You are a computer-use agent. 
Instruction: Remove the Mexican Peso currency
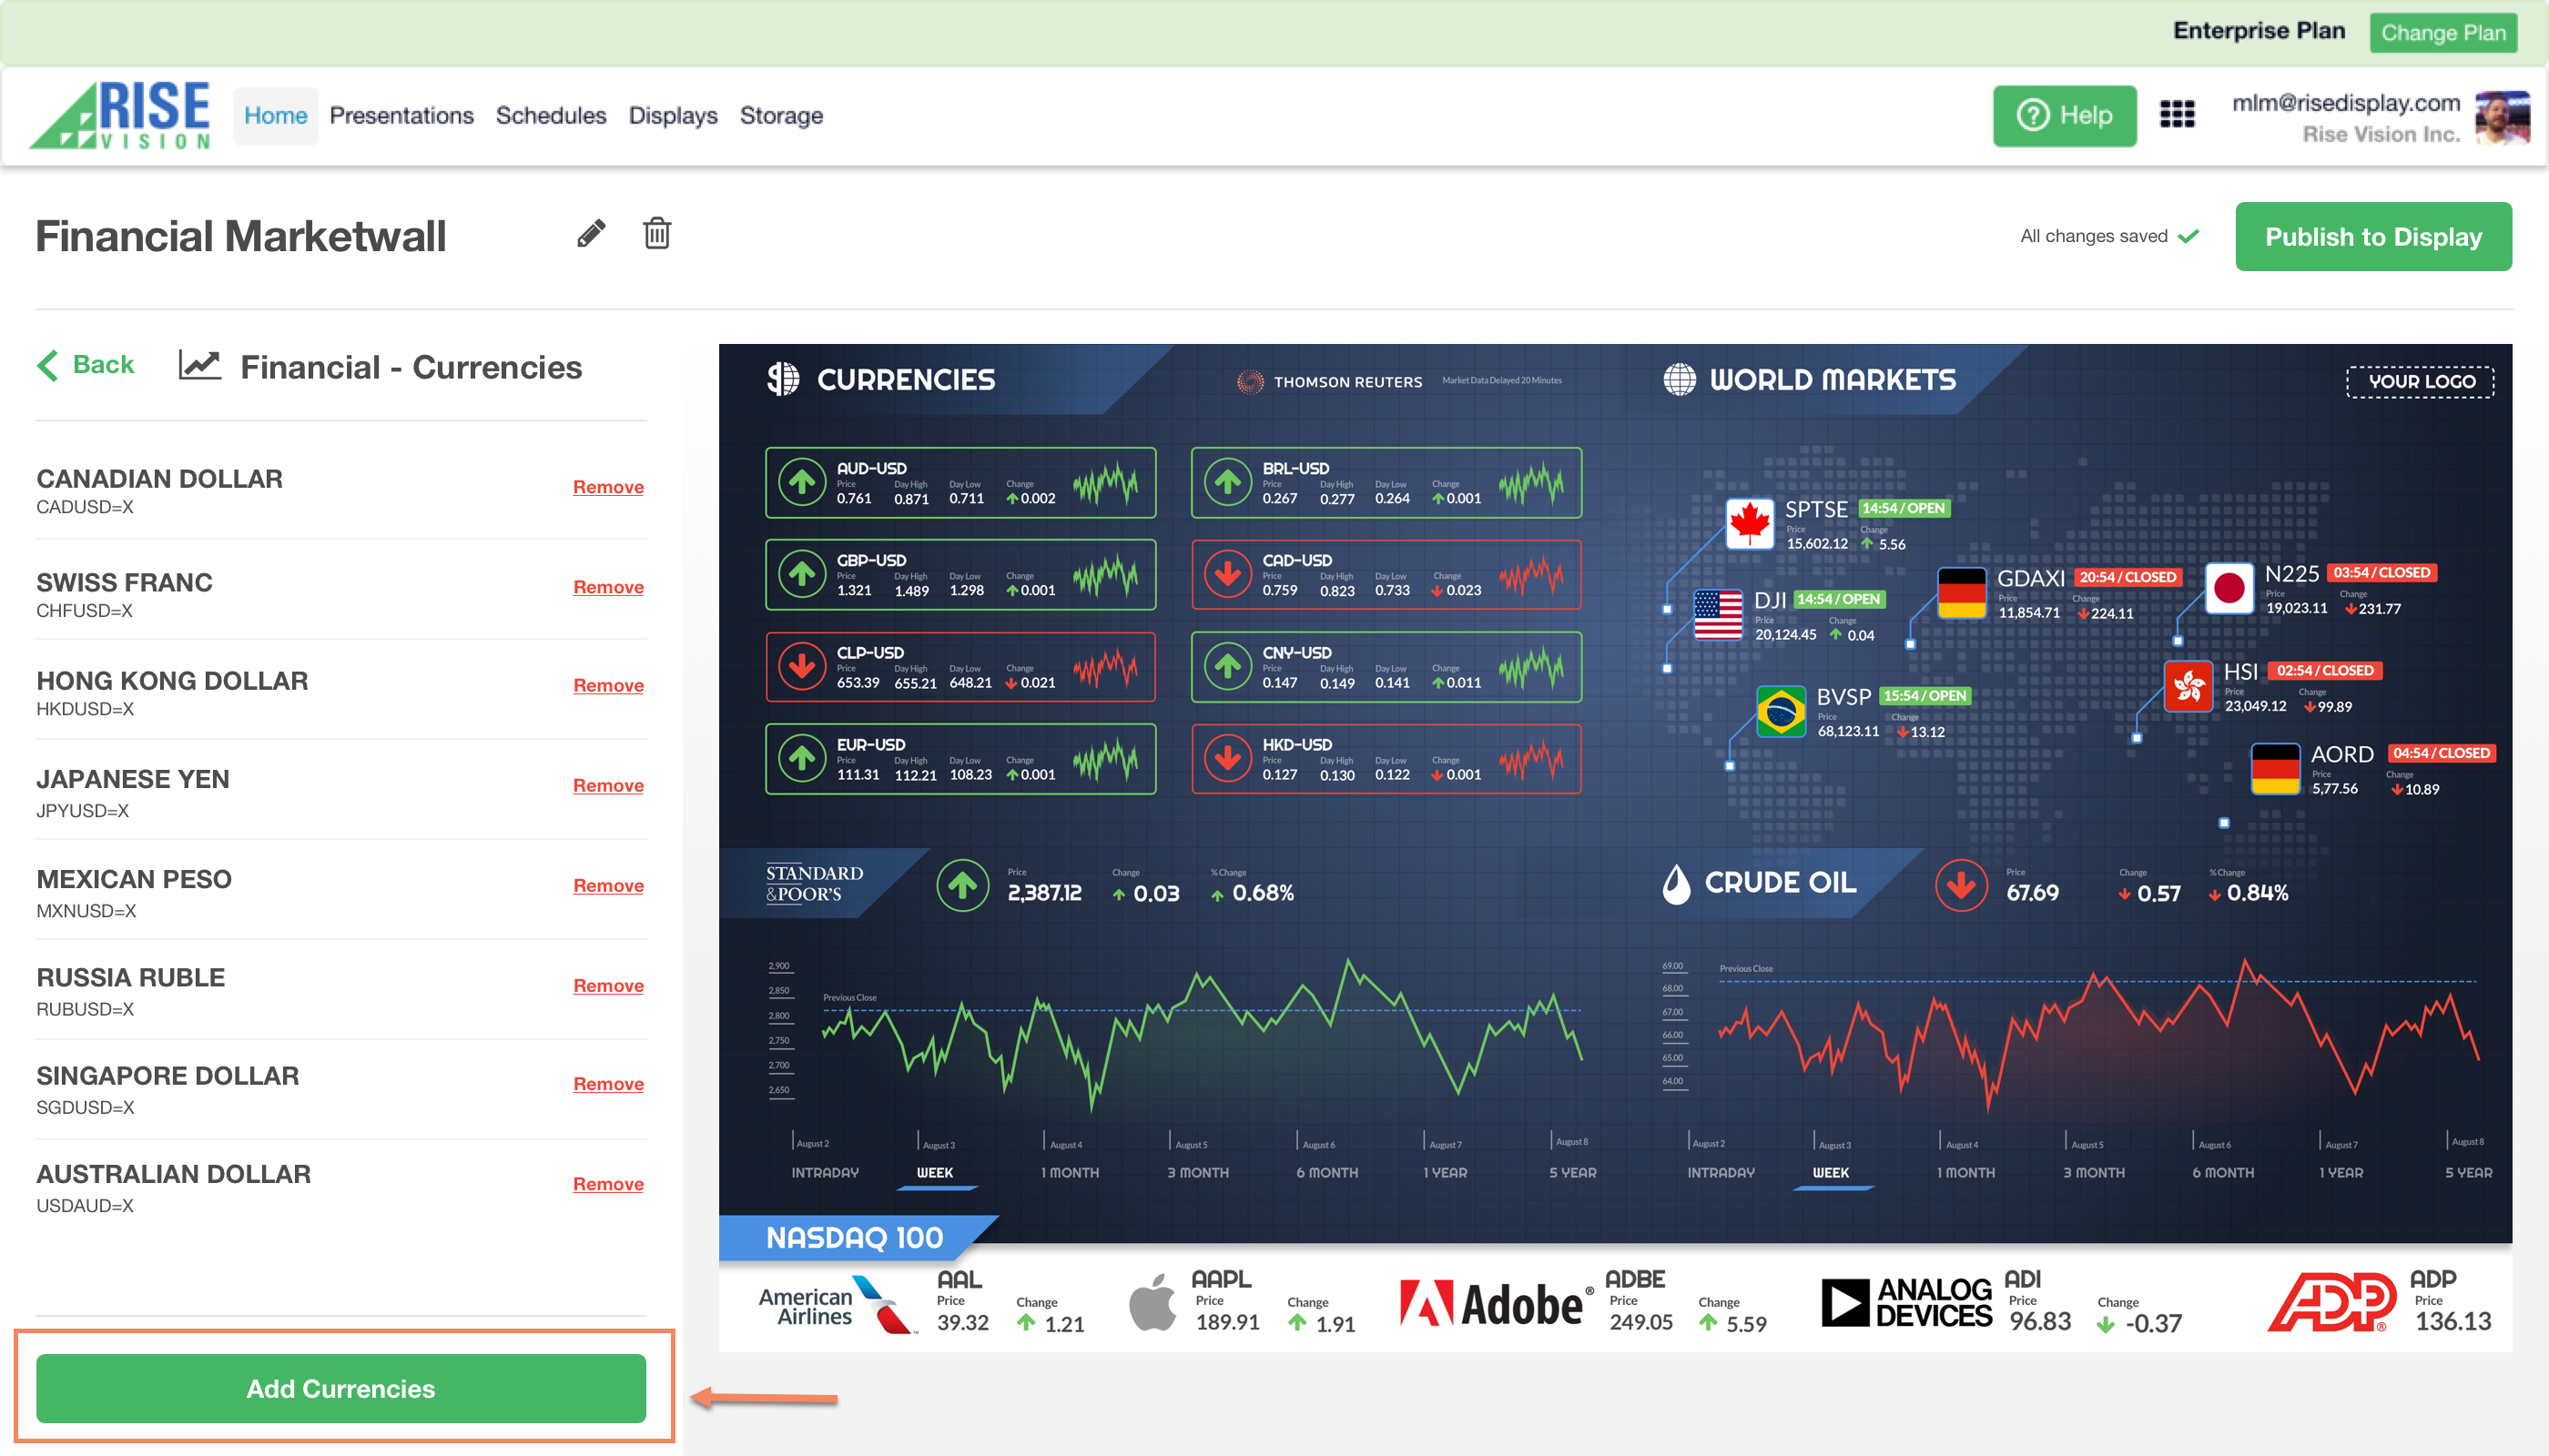[x=607, y=885]
